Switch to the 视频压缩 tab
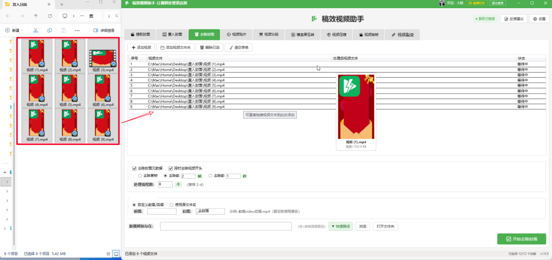The width and height of the screenshot is (552, 260). tap(336, 35)
